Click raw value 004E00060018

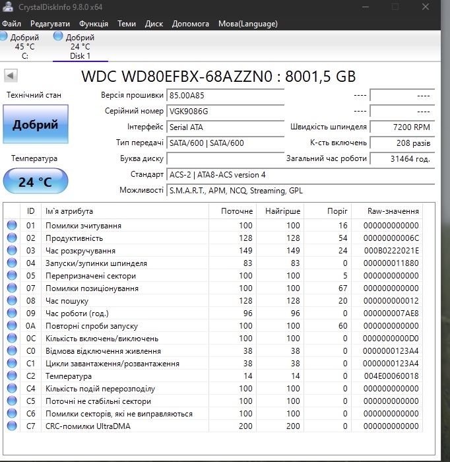tap(391, 376)
